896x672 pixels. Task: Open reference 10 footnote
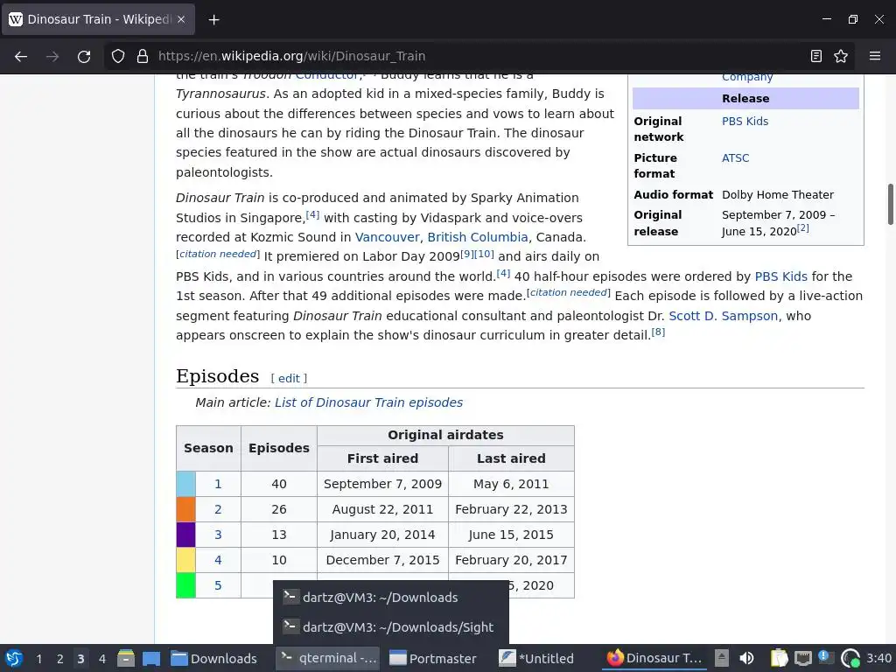coord(484,254)
